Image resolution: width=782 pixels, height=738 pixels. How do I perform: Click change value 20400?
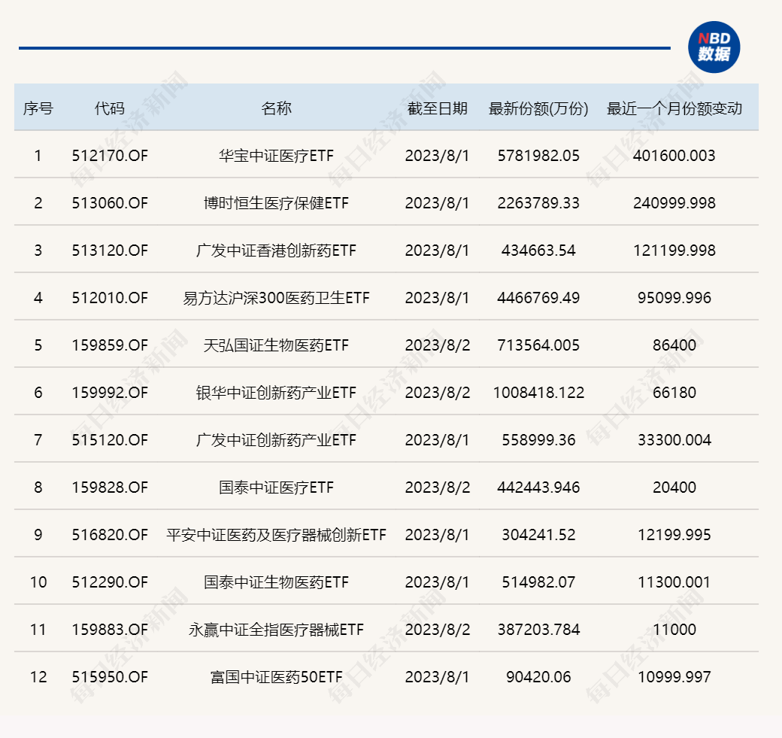click(674, 487)
